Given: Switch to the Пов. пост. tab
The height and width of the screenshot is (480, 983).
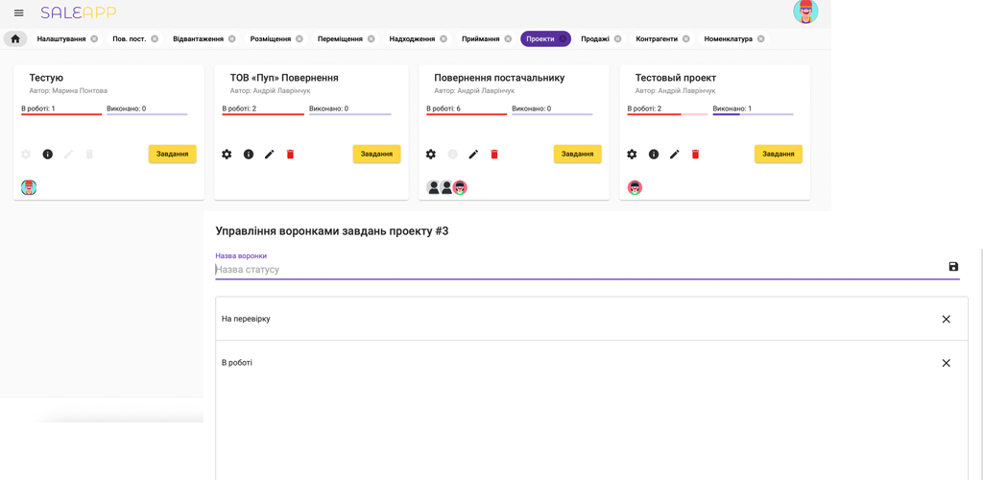Looking at the screenshot, I should (130, 38).
